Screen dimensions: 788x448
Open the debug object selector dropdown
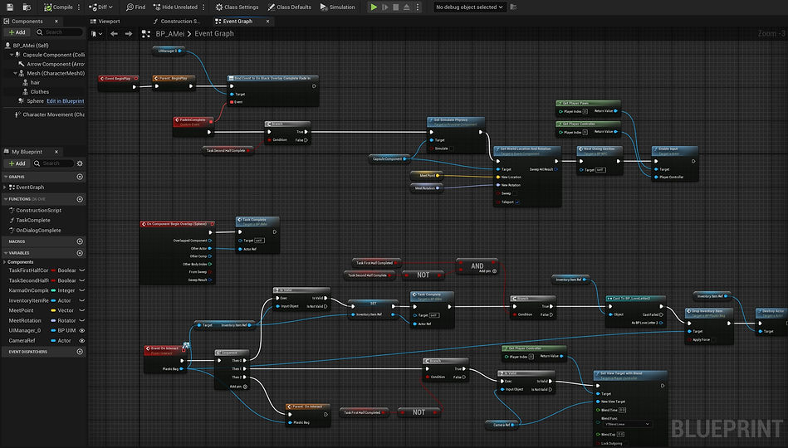469,7
